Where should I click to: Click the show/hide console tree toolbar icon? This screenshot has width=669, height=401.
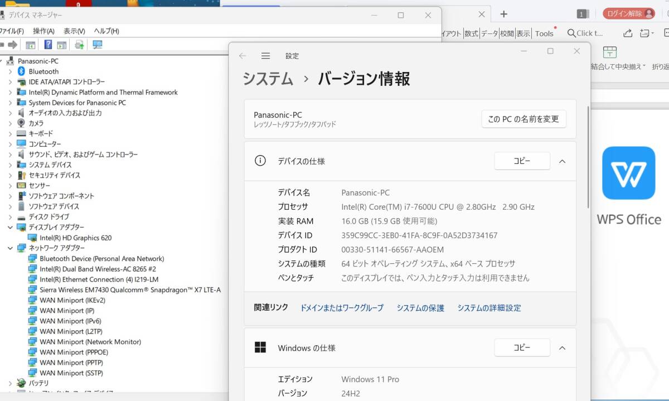[30, 45]
